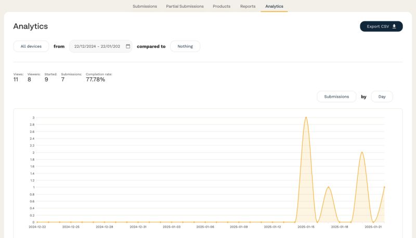Image resolution: width=416 pixels, height=238 pixels.
Task: Click the Analytics page heading
Action: 31,26
